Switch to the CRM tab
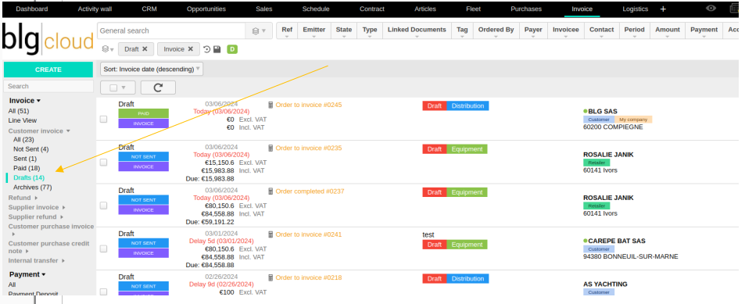 pos(149,9)
